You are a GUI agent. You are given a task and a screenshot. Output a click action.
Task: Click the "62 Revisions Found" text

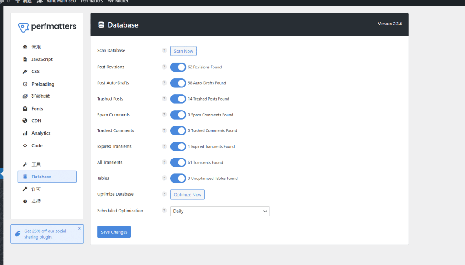coord(205,67)
